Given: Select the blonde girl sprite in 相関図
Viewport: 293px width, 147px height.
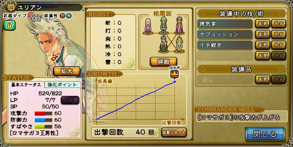Looking at the screenshot, I should [x=148, y=26].
